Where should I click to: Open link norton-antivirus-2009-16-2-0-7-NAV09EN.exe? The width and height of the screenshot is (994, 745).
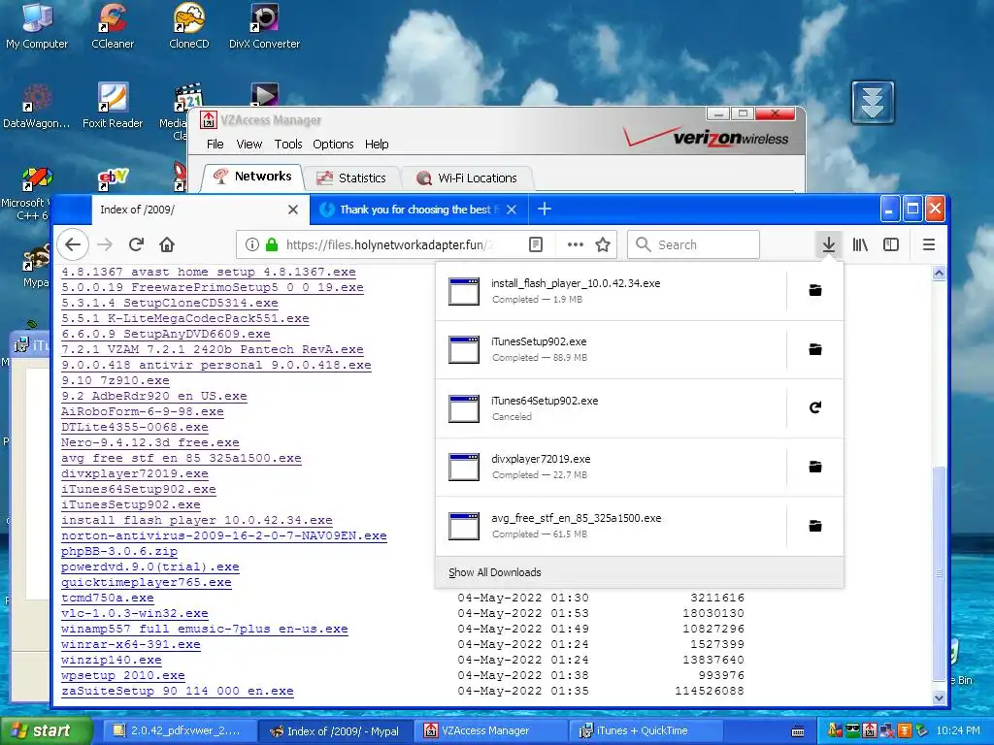coord(224,535)
